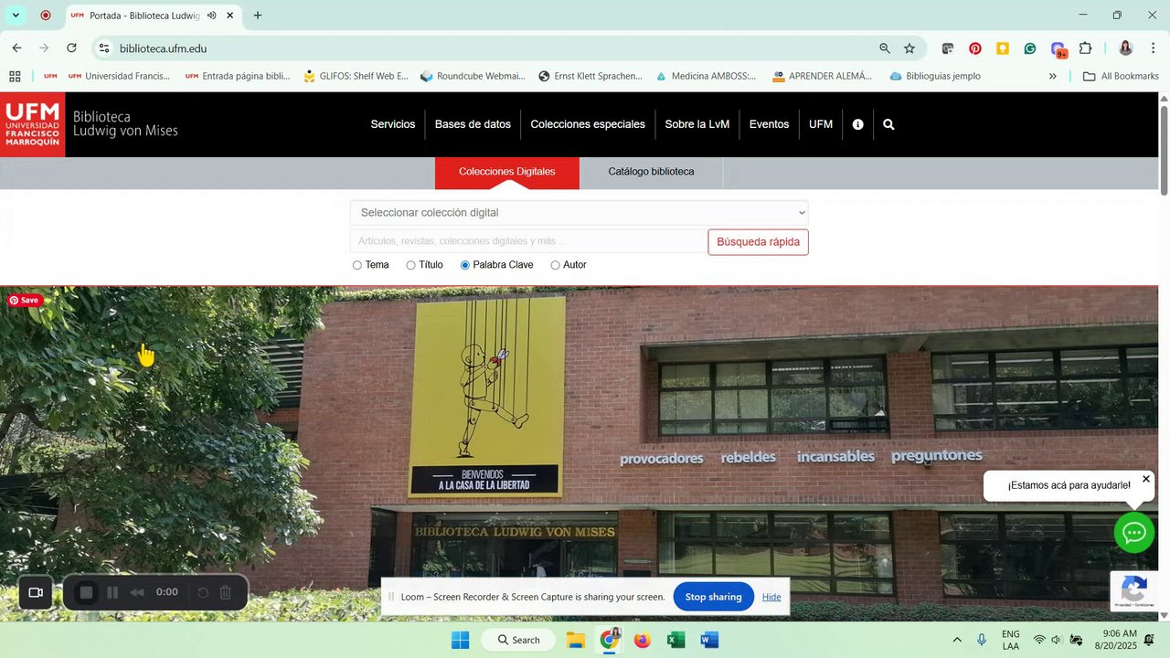Open the GLIFOS Shelf Web bookmark
Viewport: 1170px width, 658px height.
(356, 76)
